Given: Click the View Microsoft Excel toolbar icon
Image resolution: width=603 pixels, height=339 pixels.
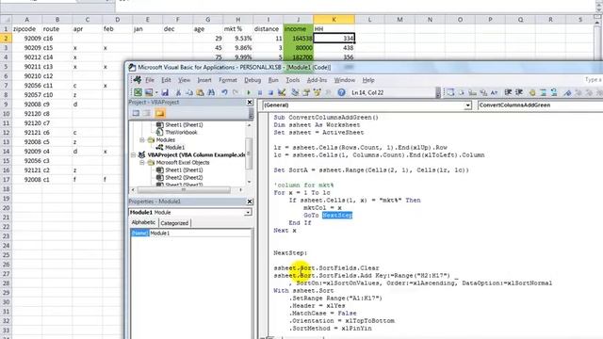Looking at the screenshot, I should click(139, 92).
